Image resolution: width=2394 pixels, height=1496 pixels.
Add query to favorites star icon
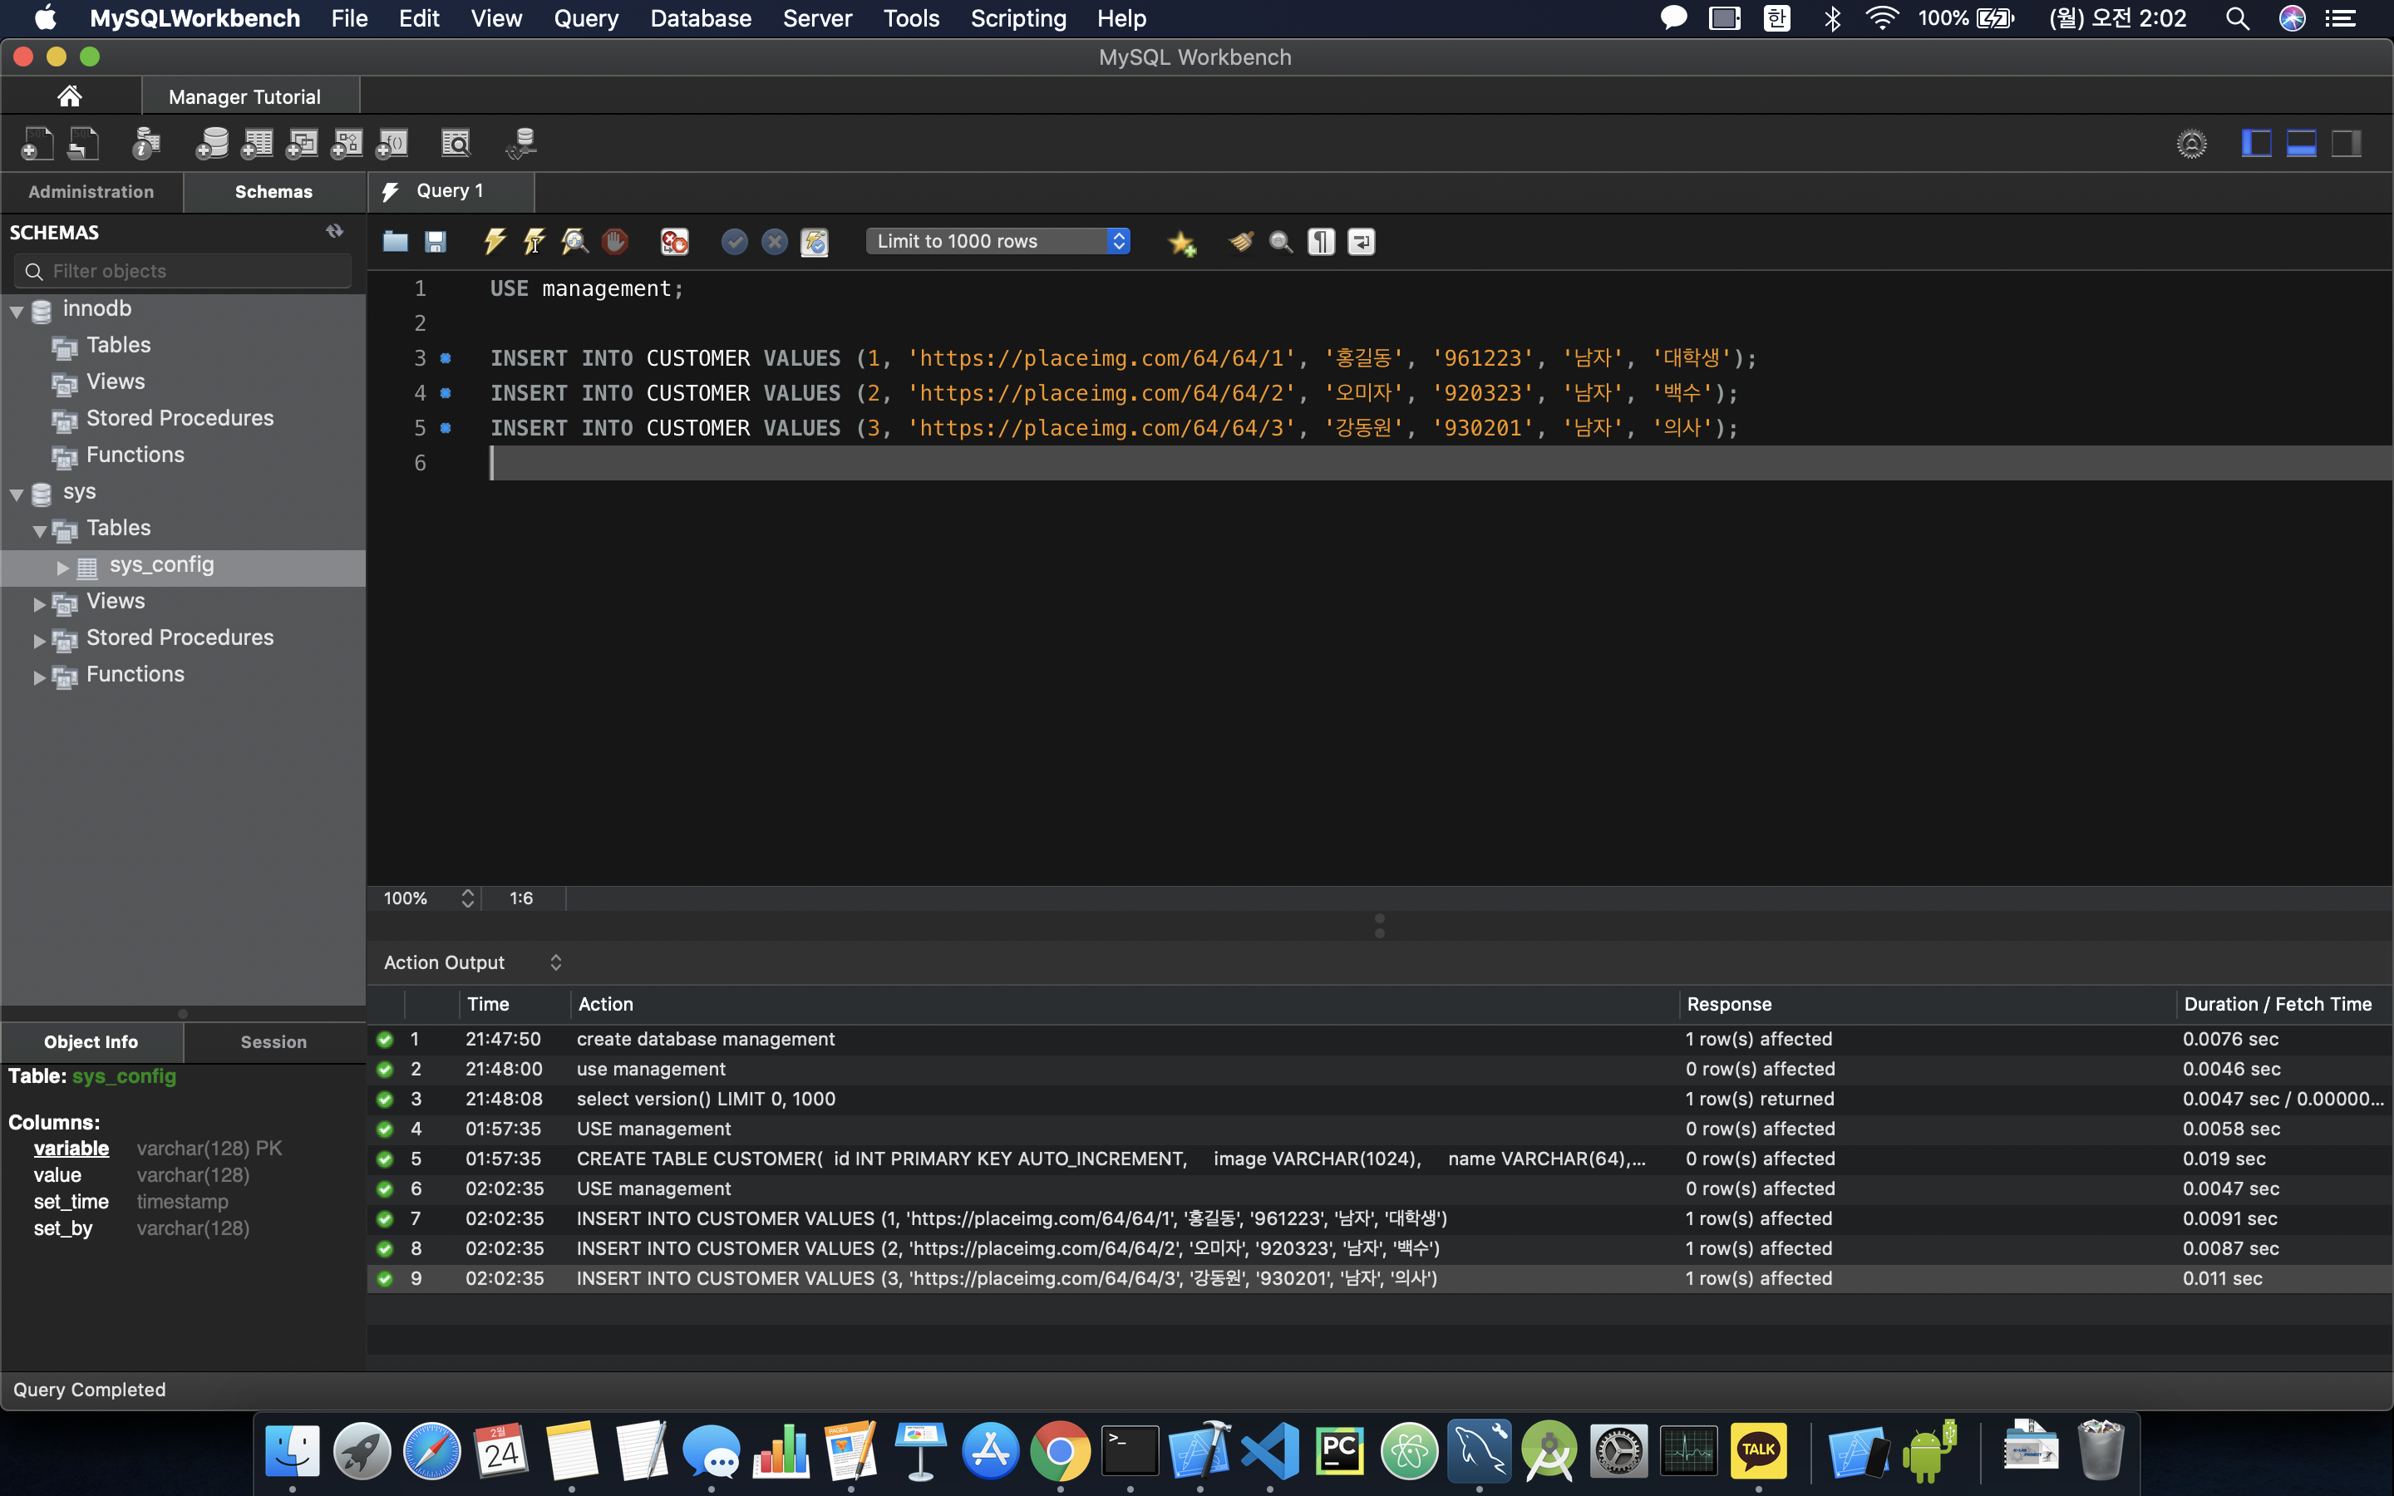(x=1181, y=241)
